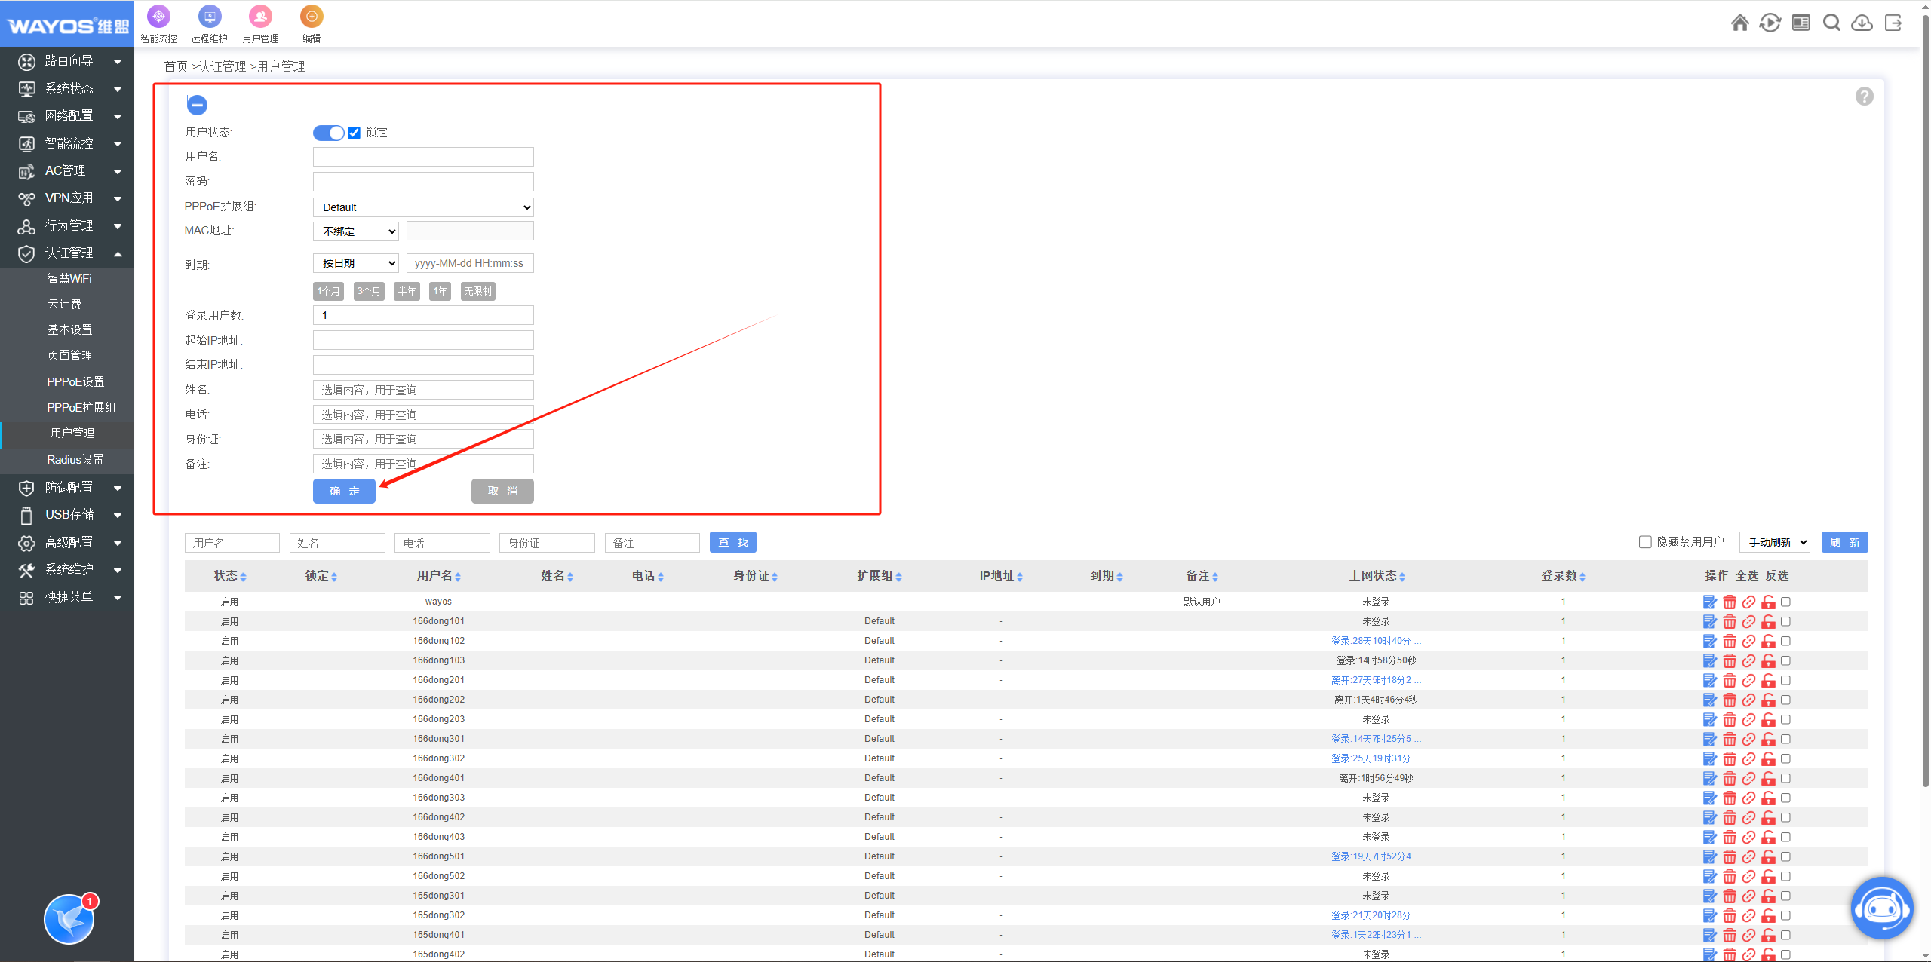Screen dimensions: 1931x962
Task: Expand the 系统状态 sidebar menu
Action: [x=69, y=88]
